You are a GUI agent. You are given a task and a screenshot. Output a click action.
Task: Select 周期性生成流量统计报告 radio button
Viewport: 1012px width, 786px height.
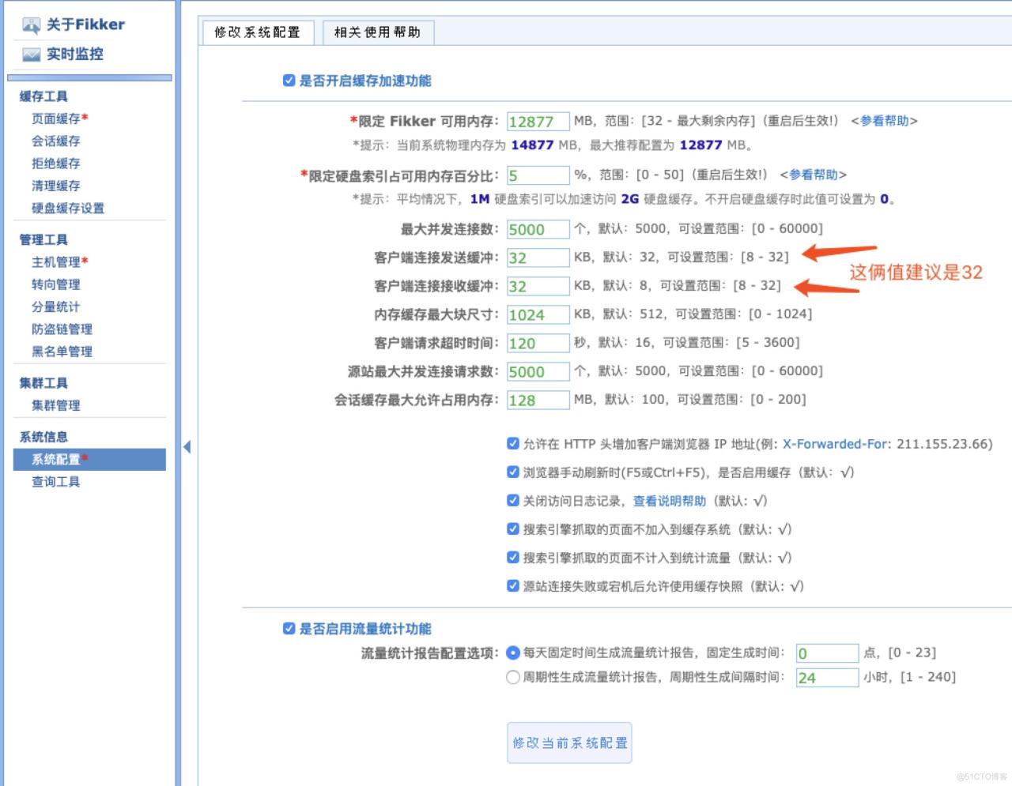[x=513, y=677]
